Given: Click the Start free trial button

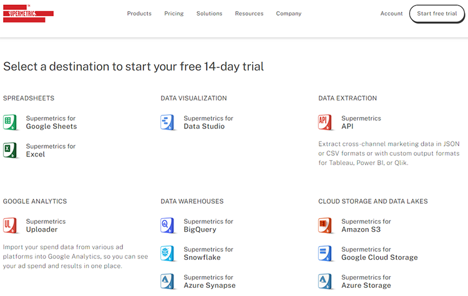Looking at the screenshot, I should 437,14.
